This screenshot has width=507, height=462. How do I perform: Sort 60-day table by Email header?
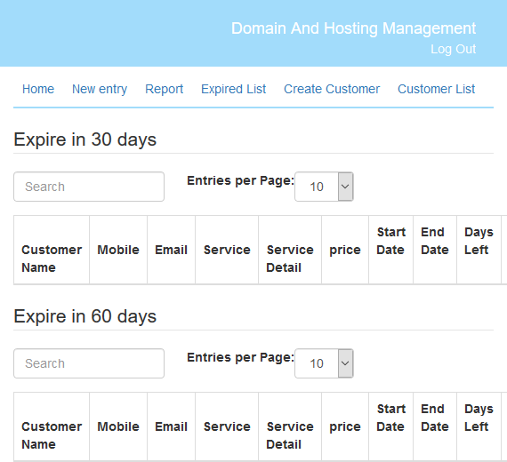(x=171, y=426)
